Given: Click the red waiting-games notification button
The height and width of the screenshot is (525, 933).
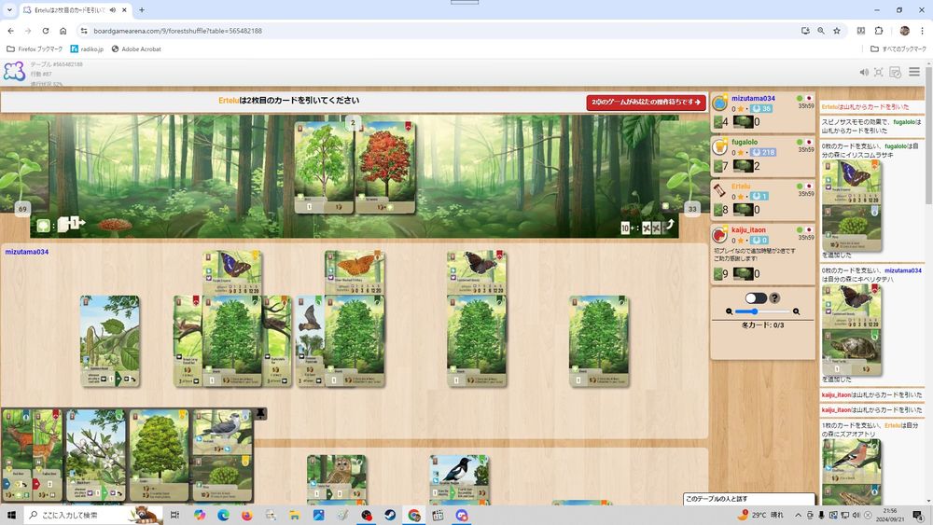Looking at the screenshot, I should [x=647, y=103].
